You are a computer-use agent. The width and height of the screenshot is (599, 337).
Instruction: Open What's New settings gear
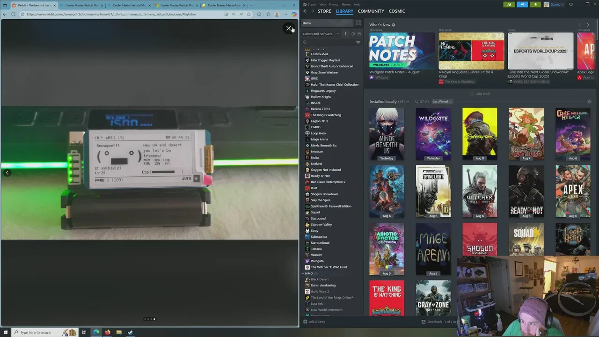tap(394, 25)
